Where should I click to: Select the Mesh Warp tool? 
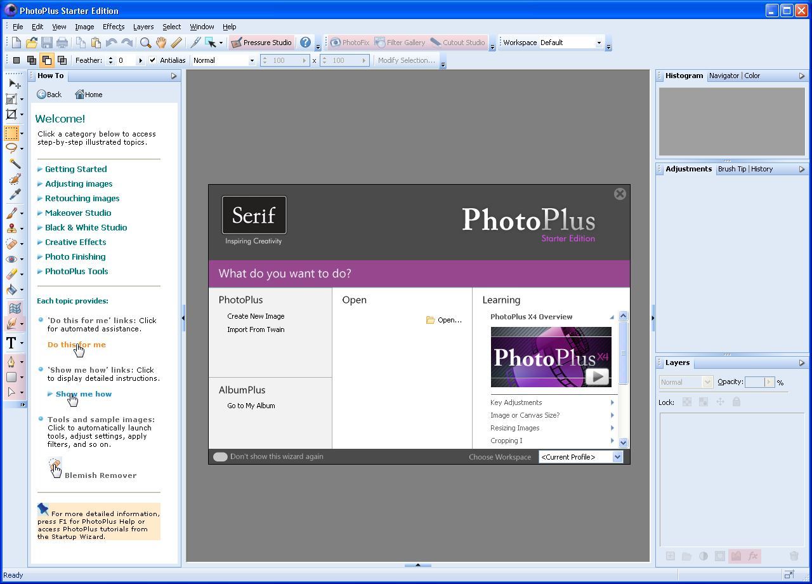tap(14, 309)
